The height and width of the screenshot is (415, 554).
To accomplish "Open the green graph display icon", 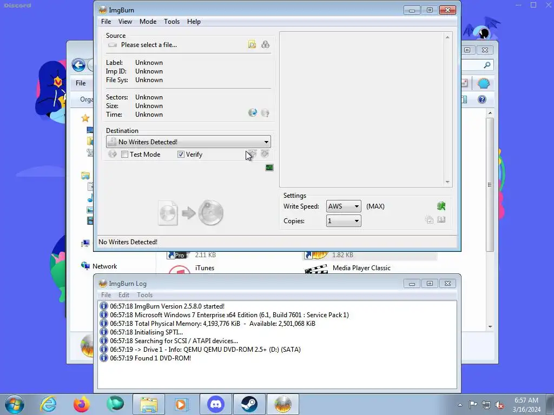I will (269, 168).
